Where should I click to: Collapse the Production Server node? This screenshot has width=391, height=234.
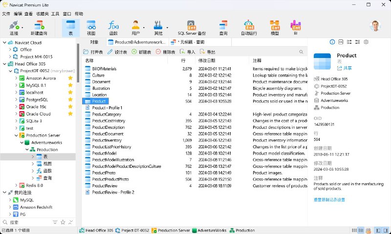tap(16, 135)
